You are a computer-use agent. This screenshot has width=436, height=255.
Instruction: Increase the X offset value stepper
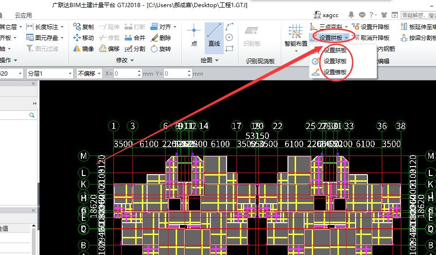click(139, 71)
